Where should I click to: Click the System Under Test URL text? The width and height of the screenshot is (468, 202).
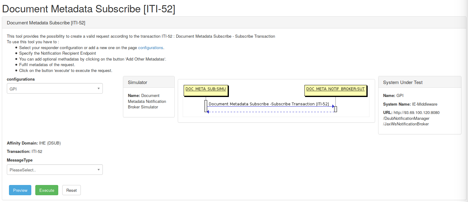pos(411,118)
